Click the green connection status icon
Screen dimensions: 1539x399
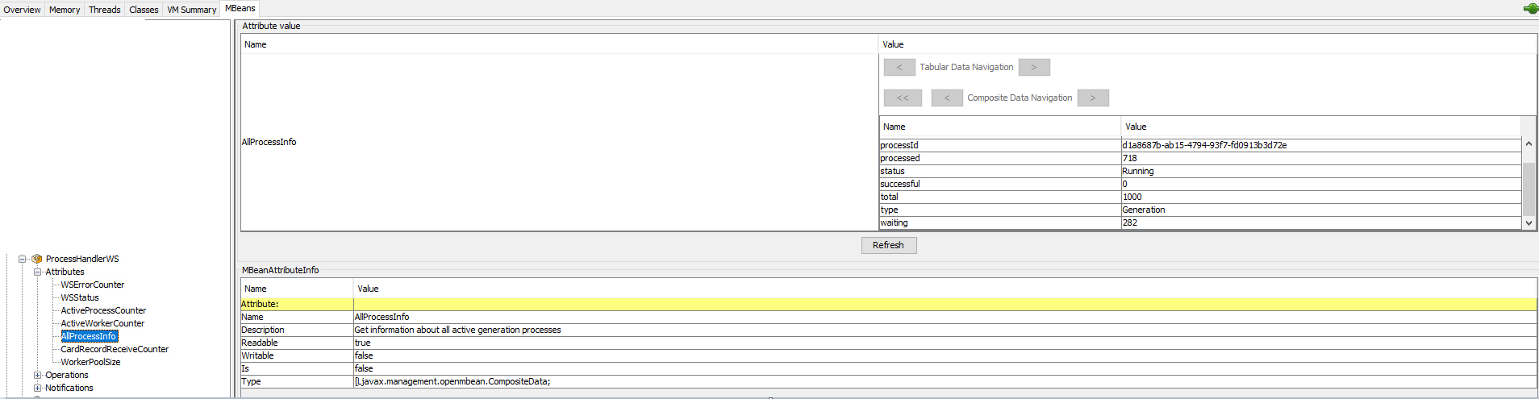coord(1530,9)
